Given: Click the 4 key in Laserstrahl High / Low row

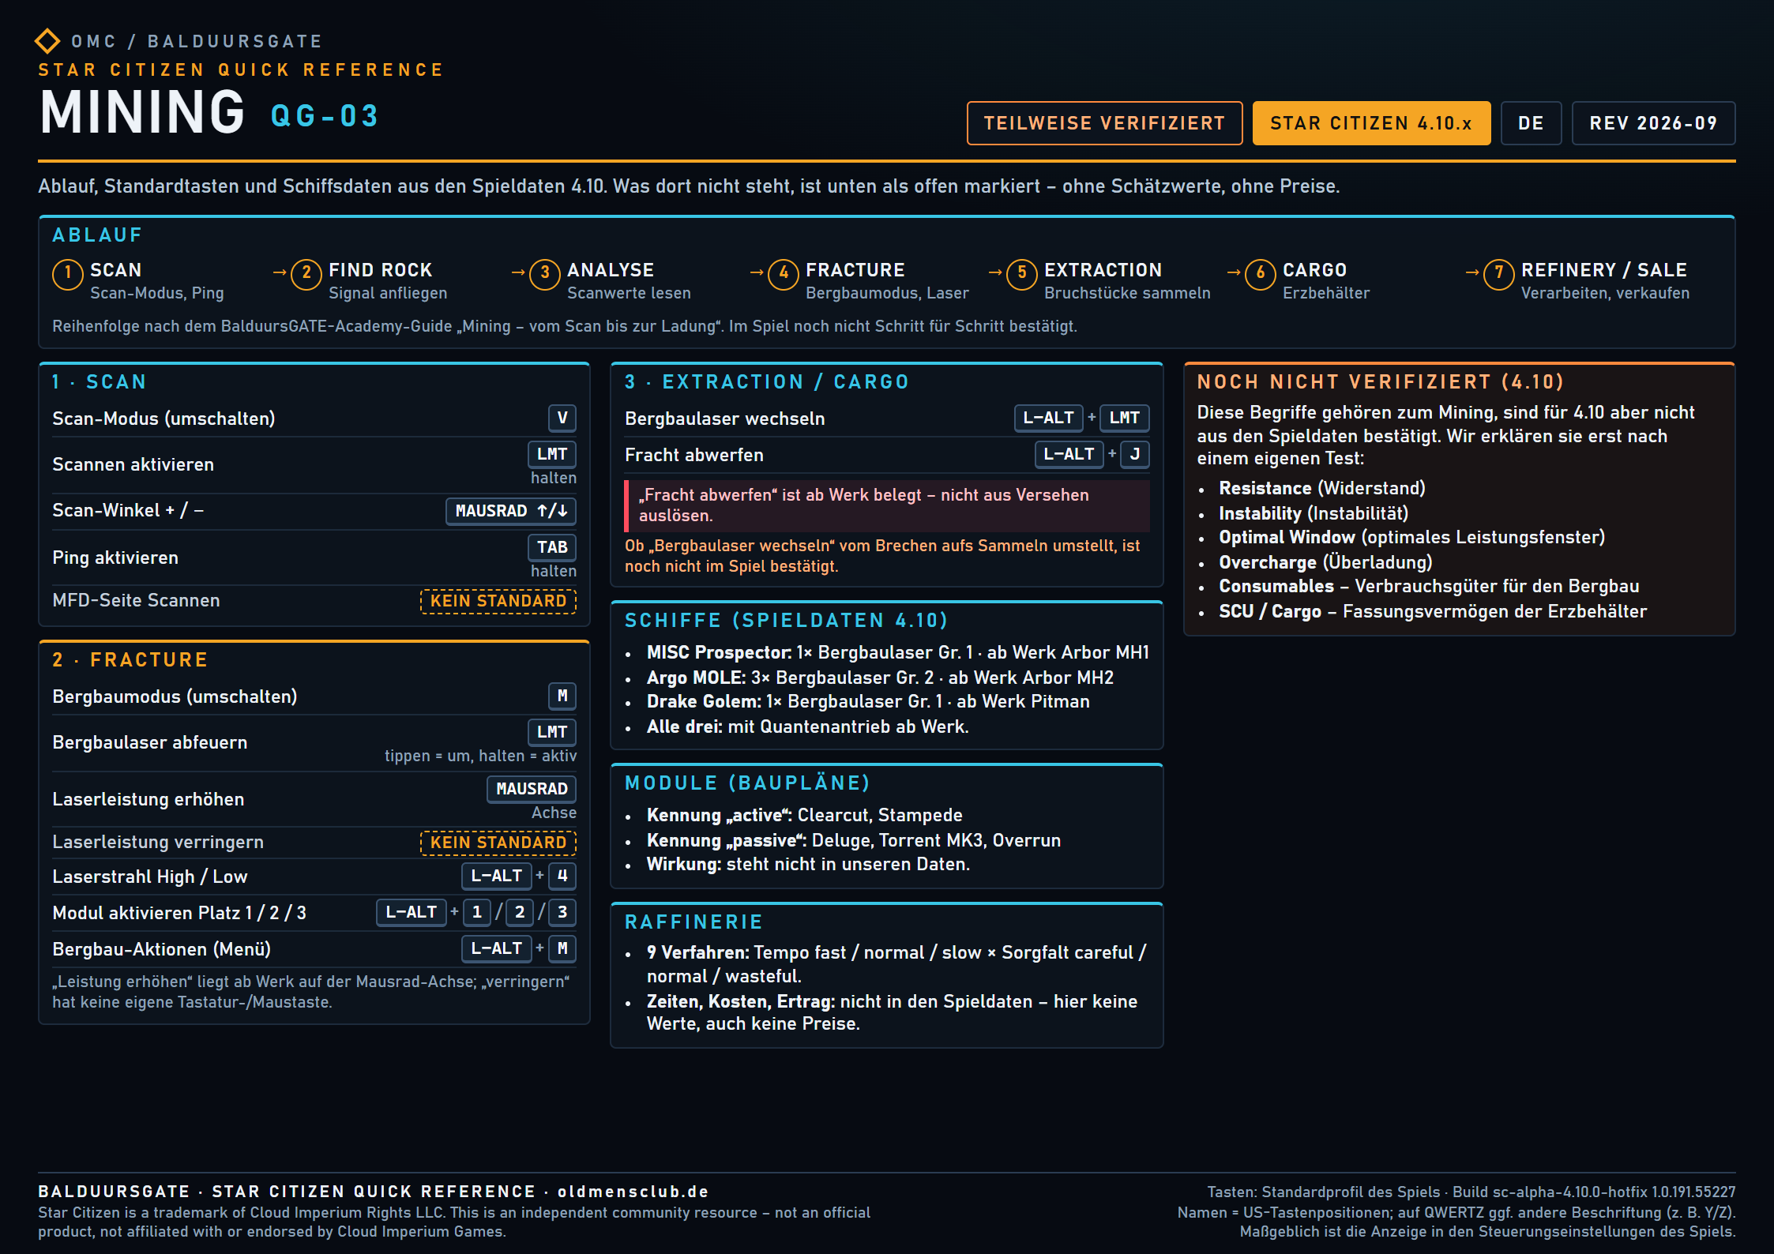Looking at the screenshot, I should click(562, 876).
